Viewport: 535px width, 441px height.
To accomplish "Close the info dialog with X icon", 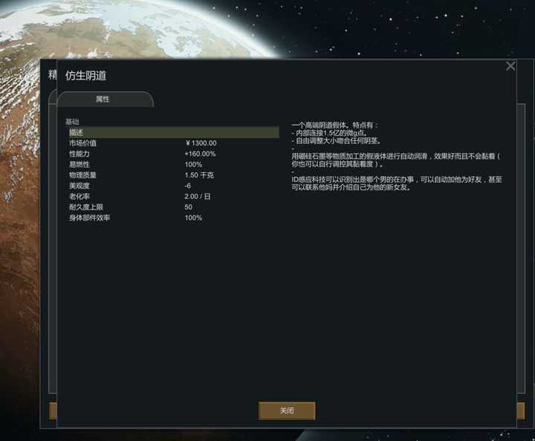I will [x=510, y=66].
